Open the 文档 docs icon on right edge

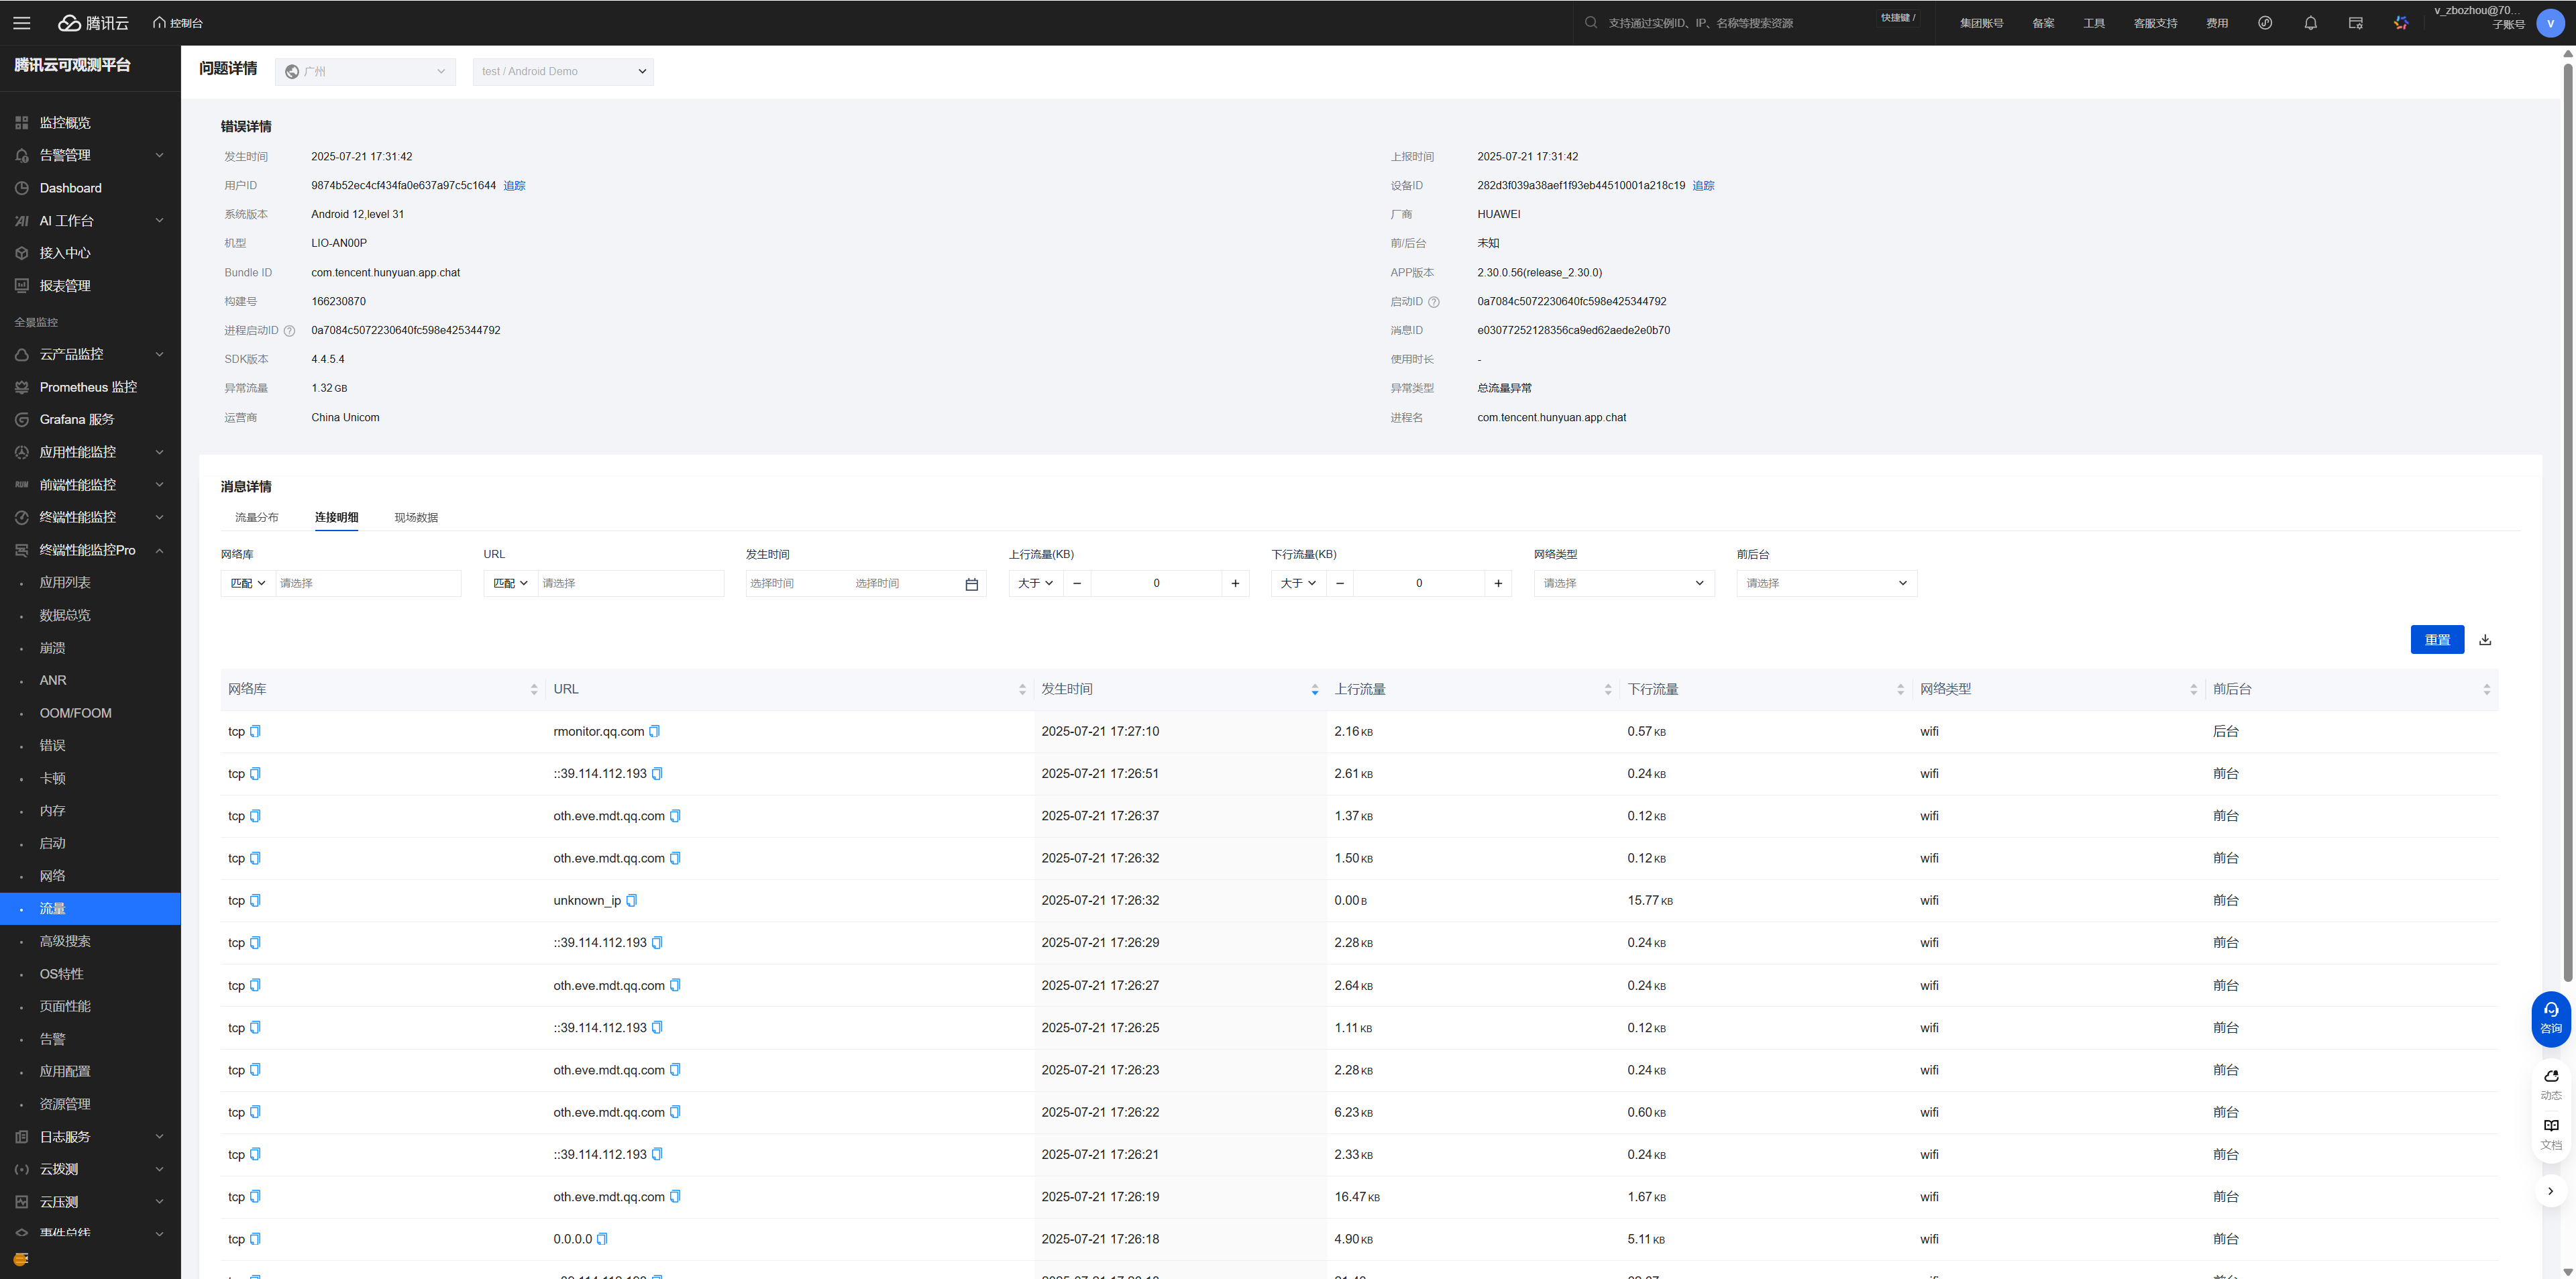[2551, 1133]
